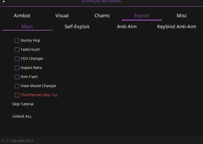Enable the Bunny Hop checkbox
203x144 pixels.
17,40
